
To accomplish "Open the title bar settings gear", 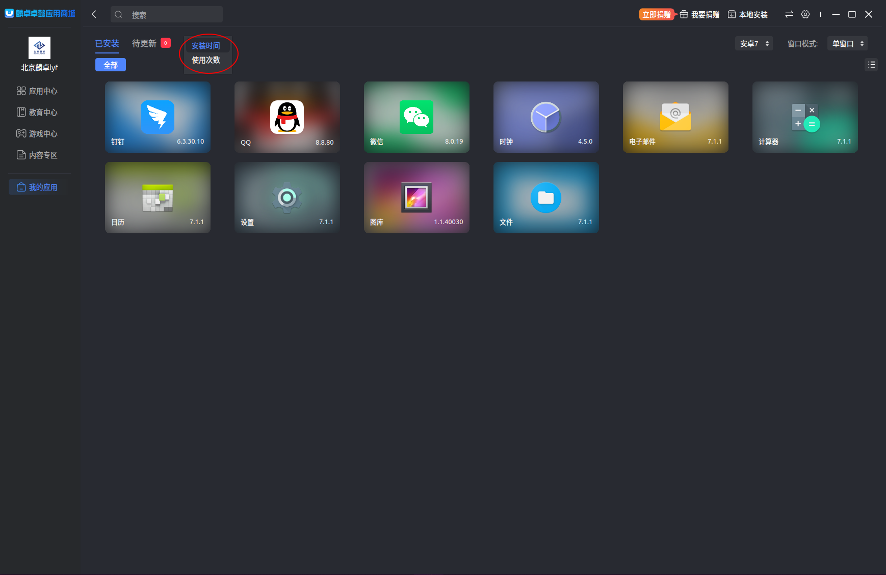I will coord(805,14).
